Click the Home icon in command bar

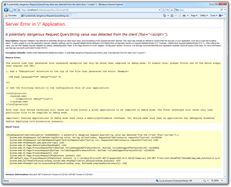pyautogui.click(x=164, y=16)
